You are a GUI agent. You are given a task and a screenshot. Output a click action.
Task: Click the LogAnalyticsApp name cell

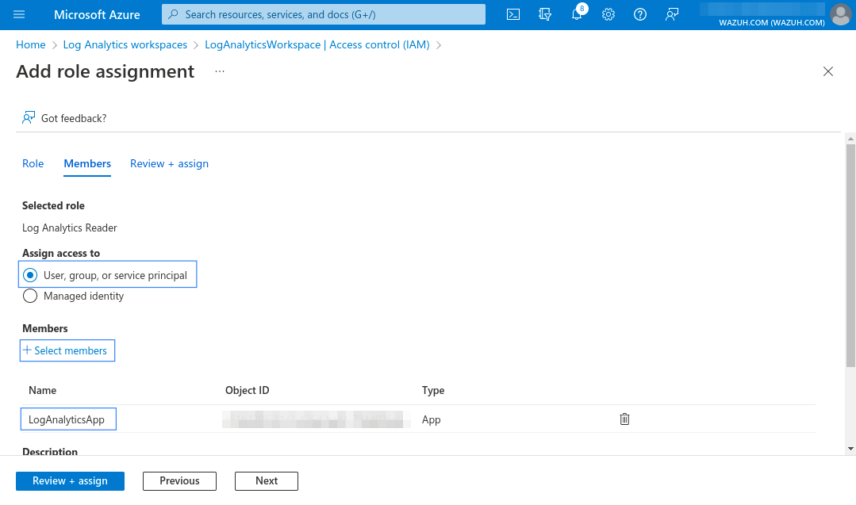[x=68, y=419]
